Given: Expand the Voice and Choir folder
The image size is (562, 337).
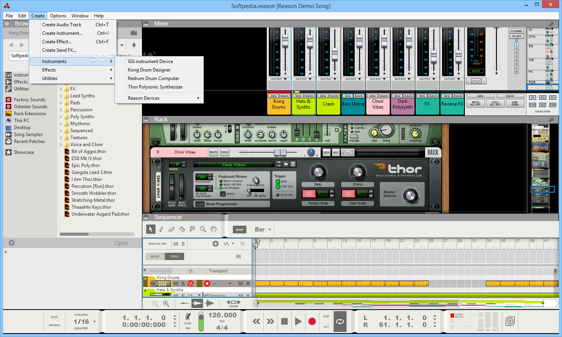Looking at the screenshot, I should pyautogui.click(x=61, y=145).
